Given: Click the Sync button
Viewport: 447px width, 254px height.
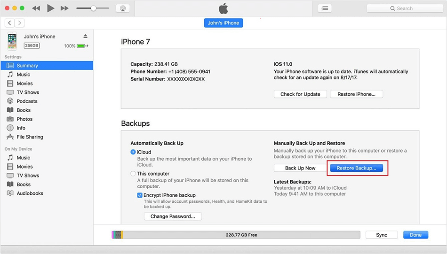Looking at the screenshot, I should click(382, 235).
